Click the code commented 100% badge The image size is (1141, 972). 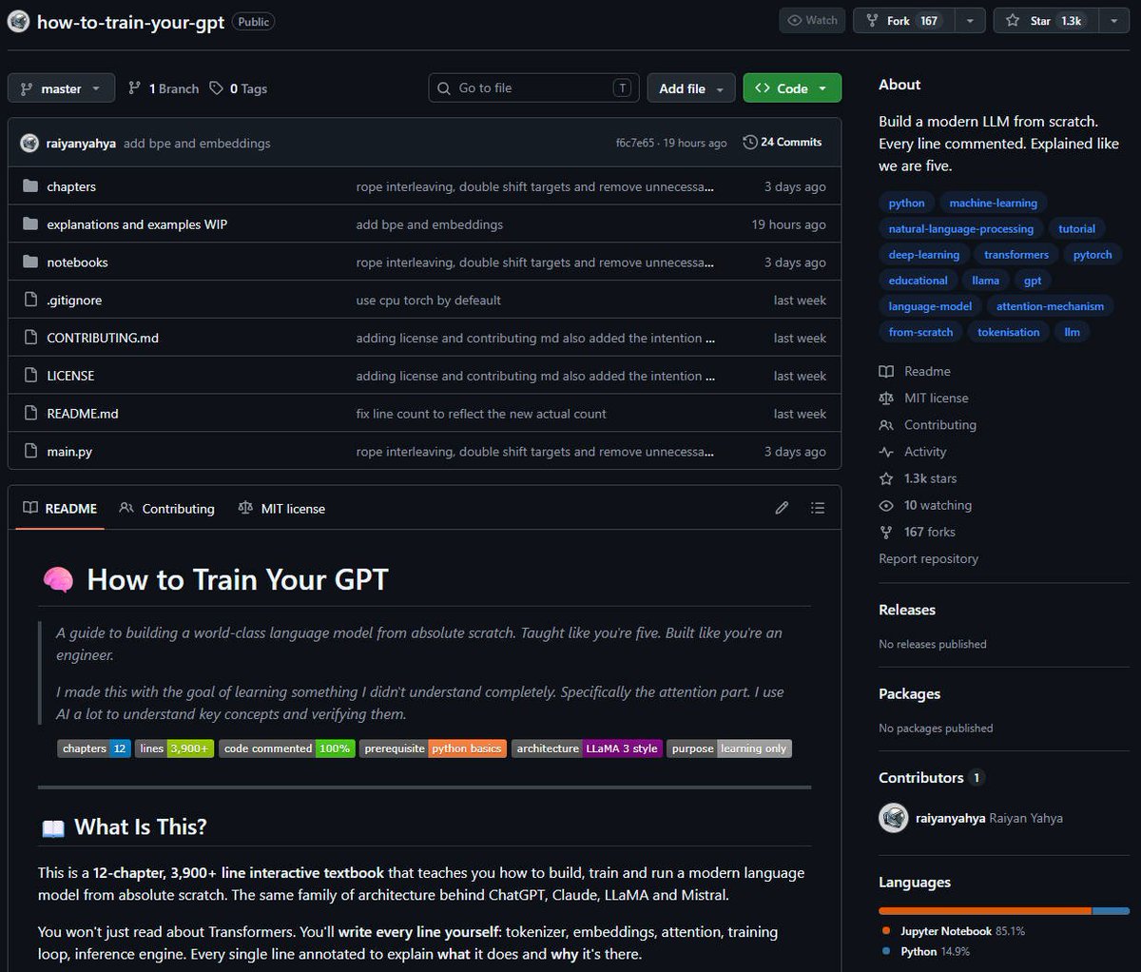[x=287, y=748]
